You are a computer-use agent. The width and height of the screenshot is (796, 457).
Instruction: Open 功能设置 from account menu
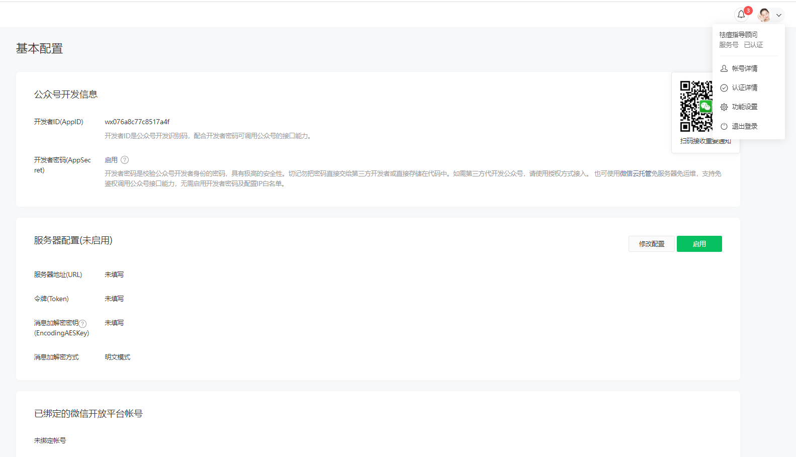point(744,107)
